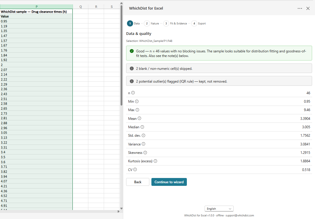Click Continue to wizard button

point(169,182)
